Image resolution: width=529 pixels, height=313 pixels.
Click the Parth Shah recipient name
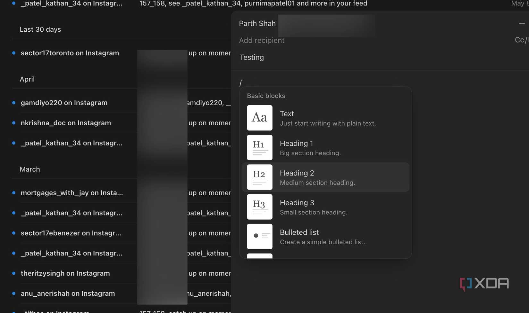(257, 23)
